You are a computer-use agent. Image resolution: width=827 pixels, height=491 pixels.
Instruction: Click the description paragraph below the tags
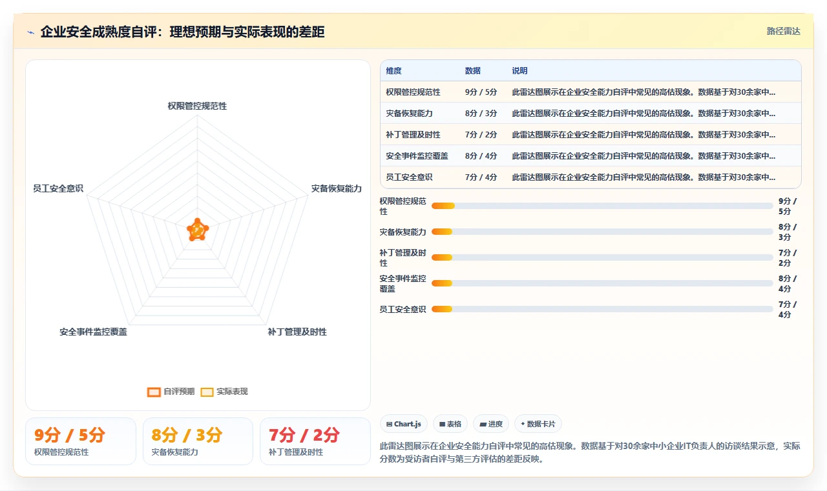tap(590, 452)
